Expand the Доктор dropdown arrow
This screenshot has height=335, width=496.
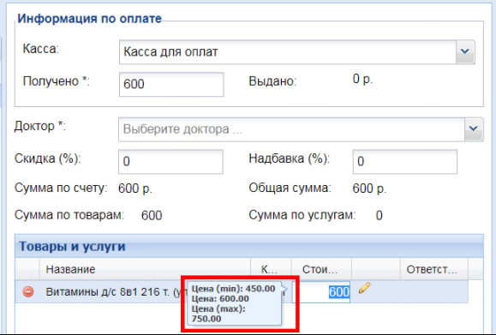tap(474, 129)
